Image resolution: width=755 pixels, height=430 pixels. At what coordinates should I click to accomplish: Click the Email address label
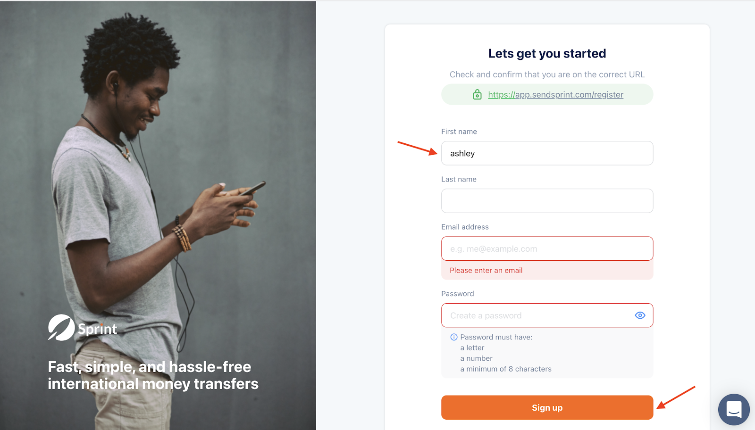click(x=465, y=227)
